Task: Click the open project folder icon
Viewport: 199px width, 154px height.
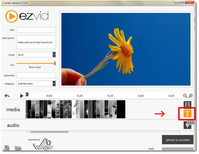Action: click(x=18, y=148)
